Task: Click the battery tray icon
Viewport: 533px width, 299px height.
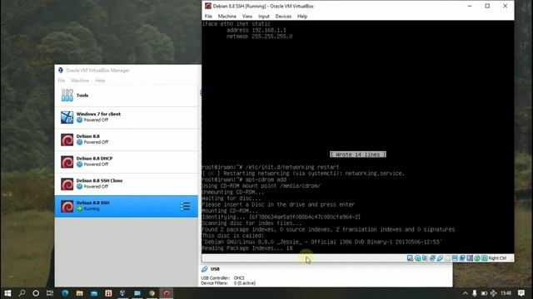Action: (x=484, y=293)
